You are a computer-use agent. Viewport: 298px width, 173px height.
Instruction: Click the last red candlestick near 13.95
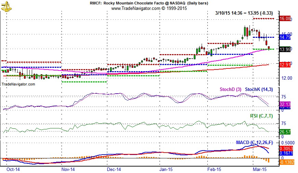click(x=269, y=48)
